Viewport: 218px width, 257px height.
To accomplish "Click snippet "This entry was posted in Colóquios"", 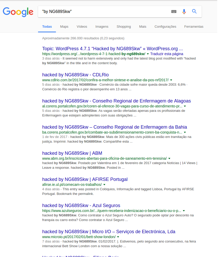I will [x=89, y=189].
